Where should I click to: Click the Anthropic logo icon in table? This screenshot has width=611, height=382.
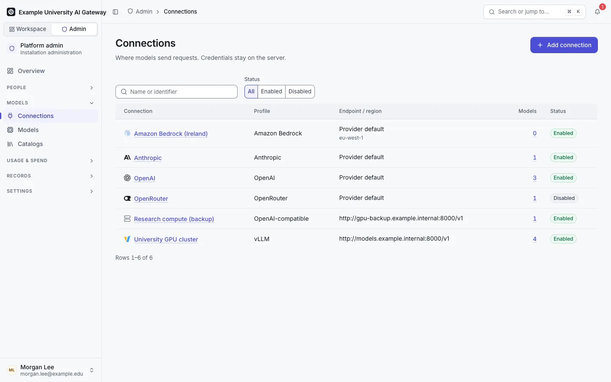click(x=127, y=157)
